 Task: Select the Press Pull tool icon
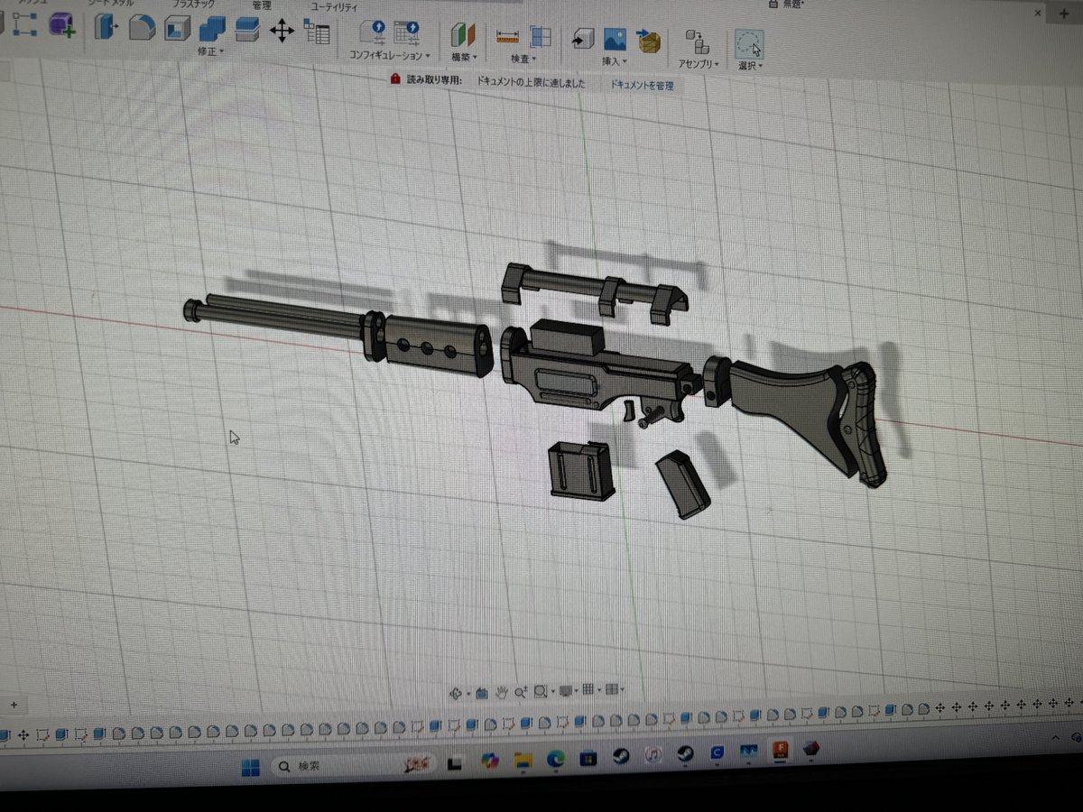tap(105, 28)
